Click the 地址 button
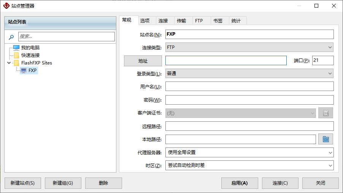Screen dimensions: 343x193 click(143, 61)
